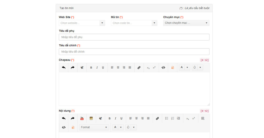Insert a table in Nội dung editor
The height and width of the screenshot is (138, 264).
pos(203,118)
